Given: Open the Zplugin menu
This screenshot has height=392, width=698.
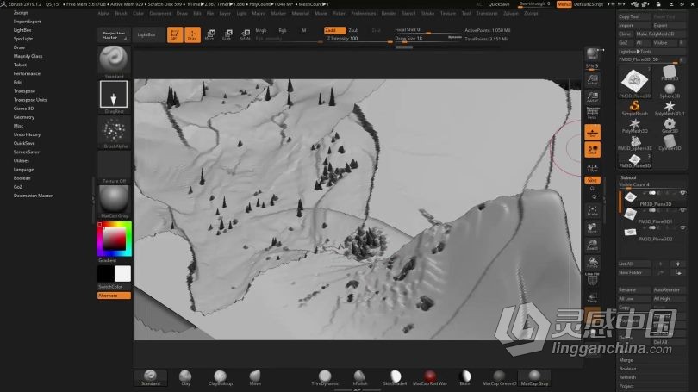Looking at the screenshot, I should pyautogui.click(x=511, y=13).
